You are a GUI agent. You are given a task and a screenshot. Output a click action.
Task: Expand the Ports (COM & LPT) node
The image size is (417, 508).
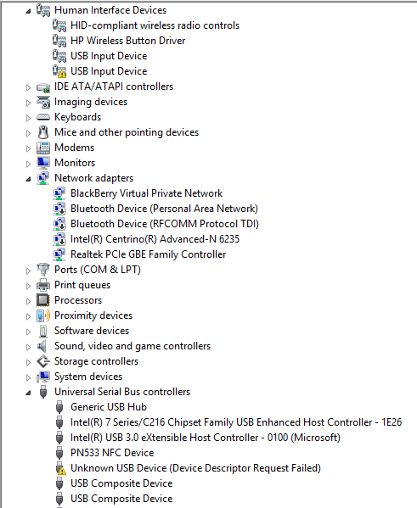point(29,271)
